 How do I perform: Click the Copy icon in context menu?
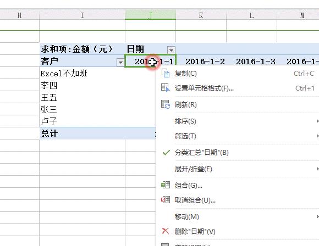click(166, 73)
